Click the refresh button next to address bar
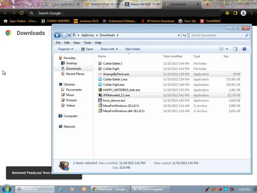This screenshot has height=193, width=257. 184,35
